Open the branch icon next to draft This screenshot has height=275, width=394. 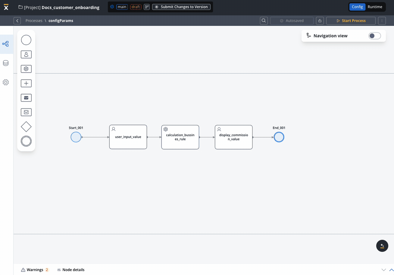click(147, 7)
